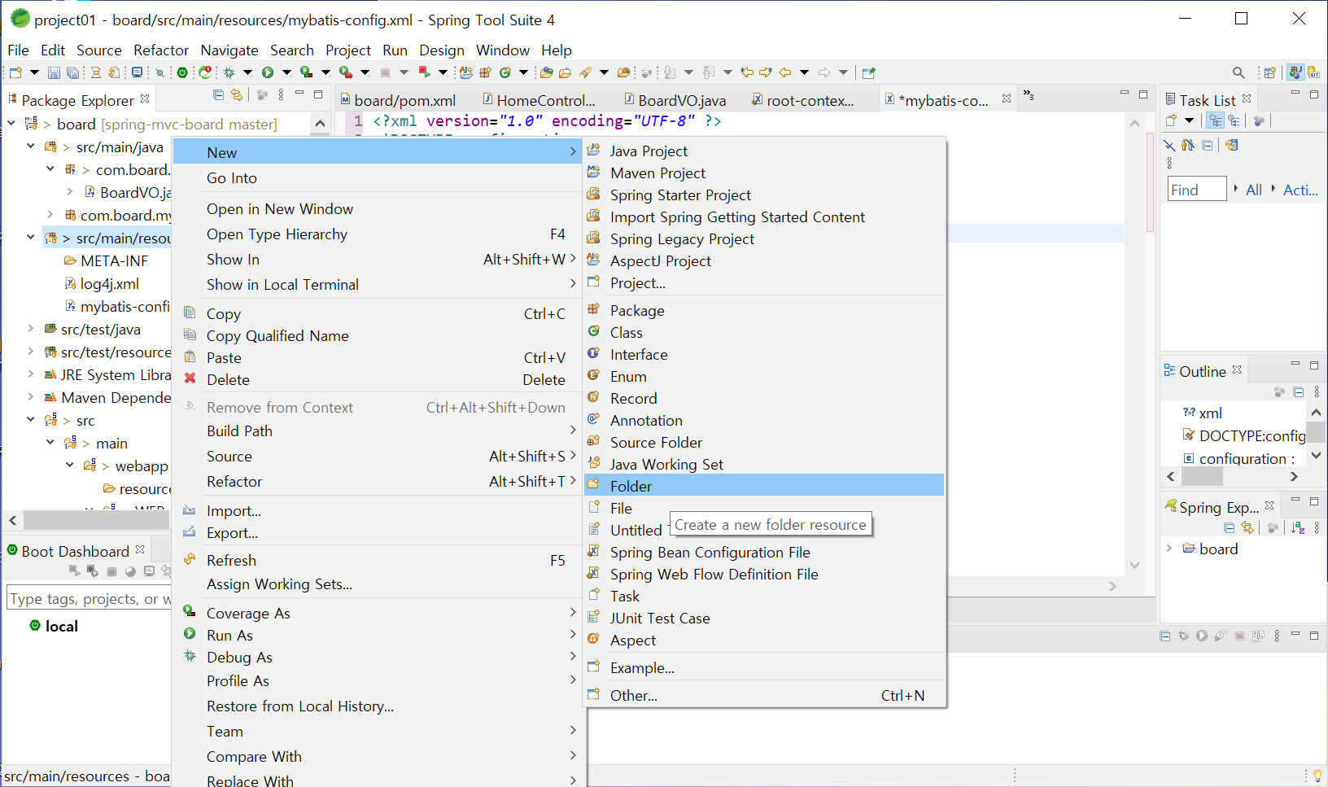Click the console panel stop icon

(1239, 636)
